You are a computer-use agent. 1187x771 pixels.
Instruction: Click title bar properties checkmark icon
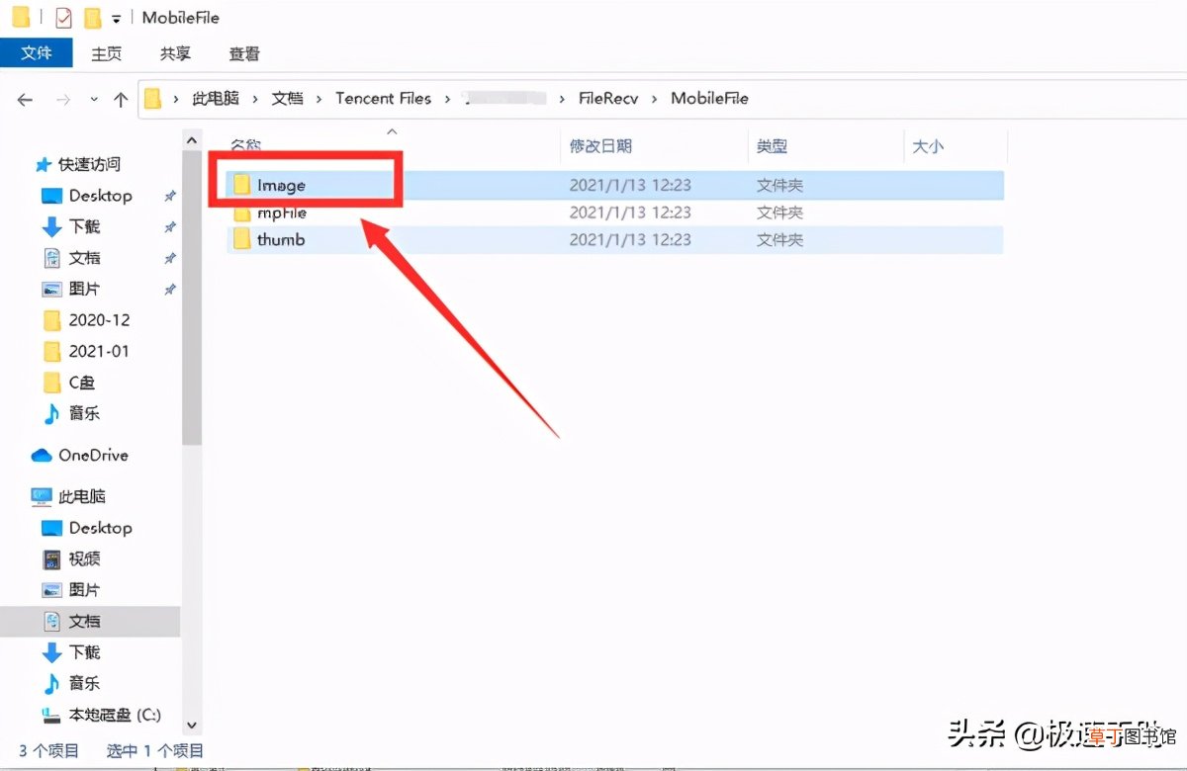pyautogui.click(x=63, y=17)
